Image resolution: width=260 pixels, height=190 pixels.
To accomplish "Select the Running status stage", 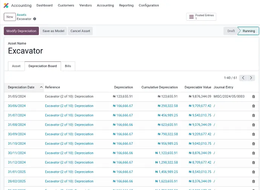I will tap(249, 31).
